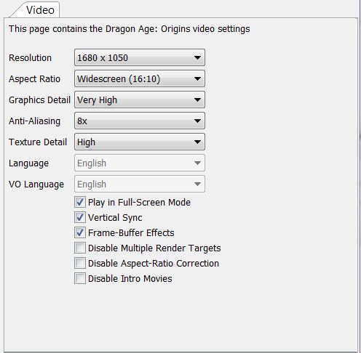Click the Anti-Aliasing dropdown arrow
Image resolution: width=361 pixels, height=353 pixels.
click(x=197, y=121)
